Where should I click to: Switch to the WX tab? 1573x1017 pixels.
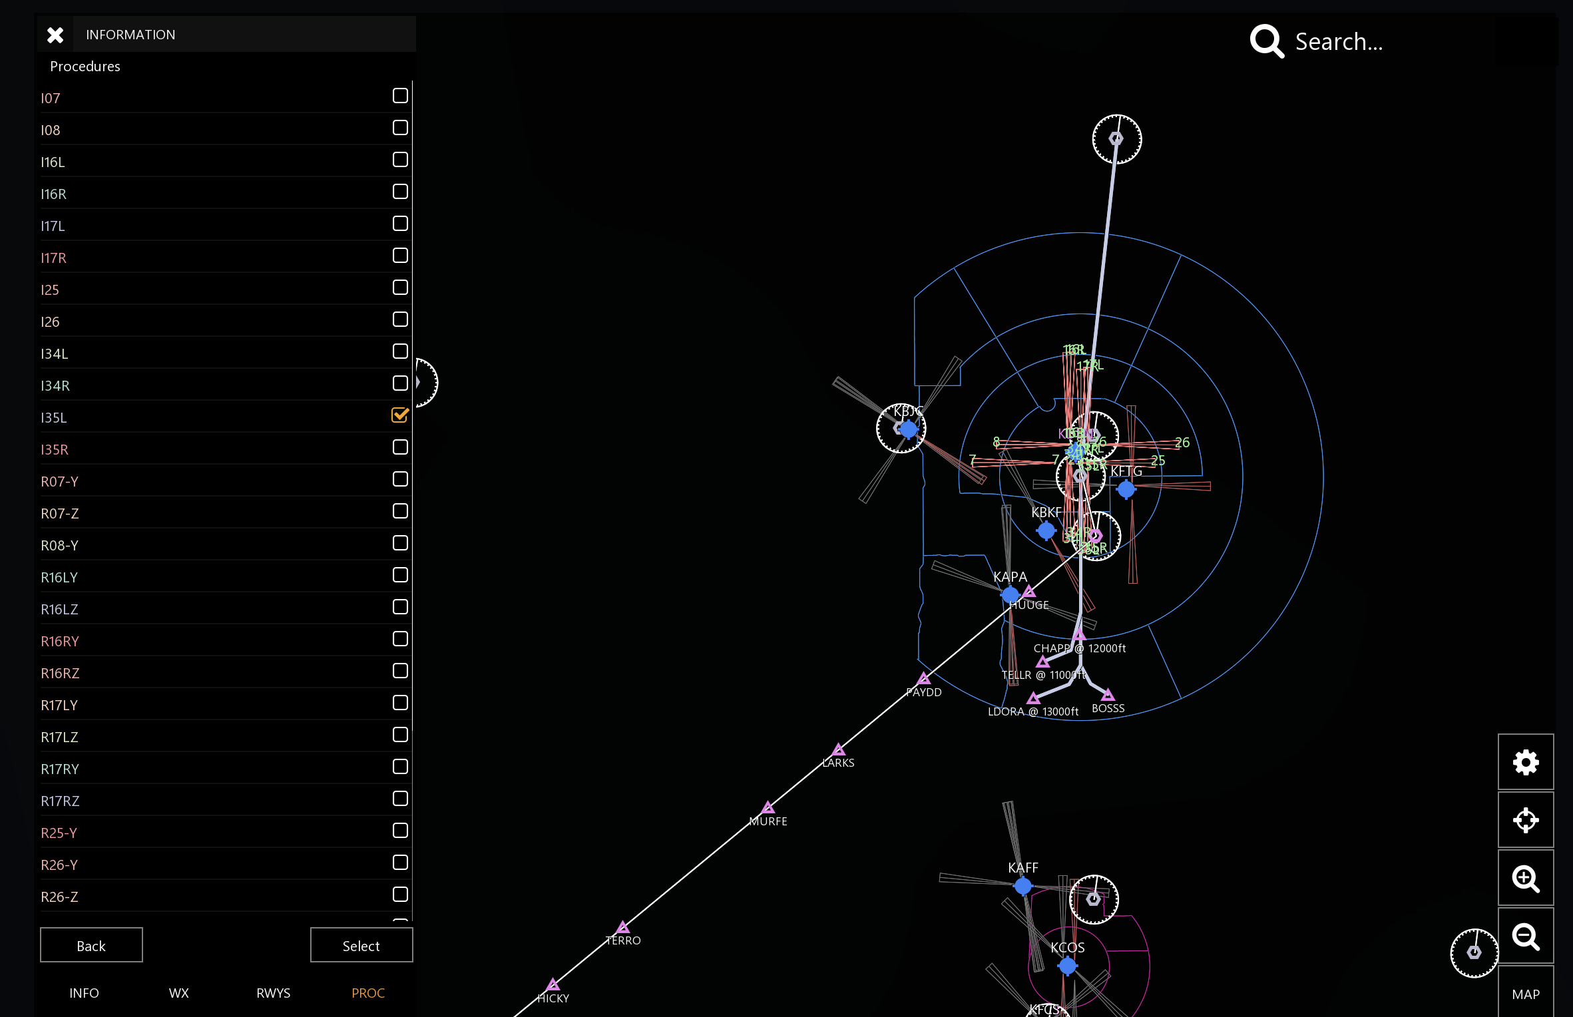click(178, 993)
